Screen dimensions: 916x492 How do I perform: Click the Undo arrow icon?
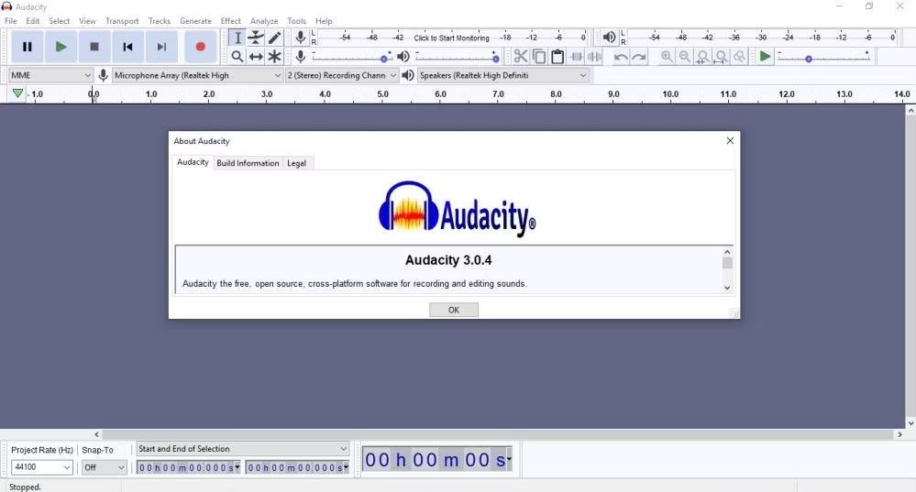tap(621, 57)
